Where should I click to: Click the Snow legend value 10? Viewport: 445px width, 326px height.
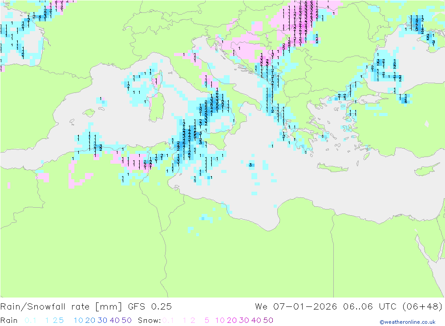pos(220,320)
